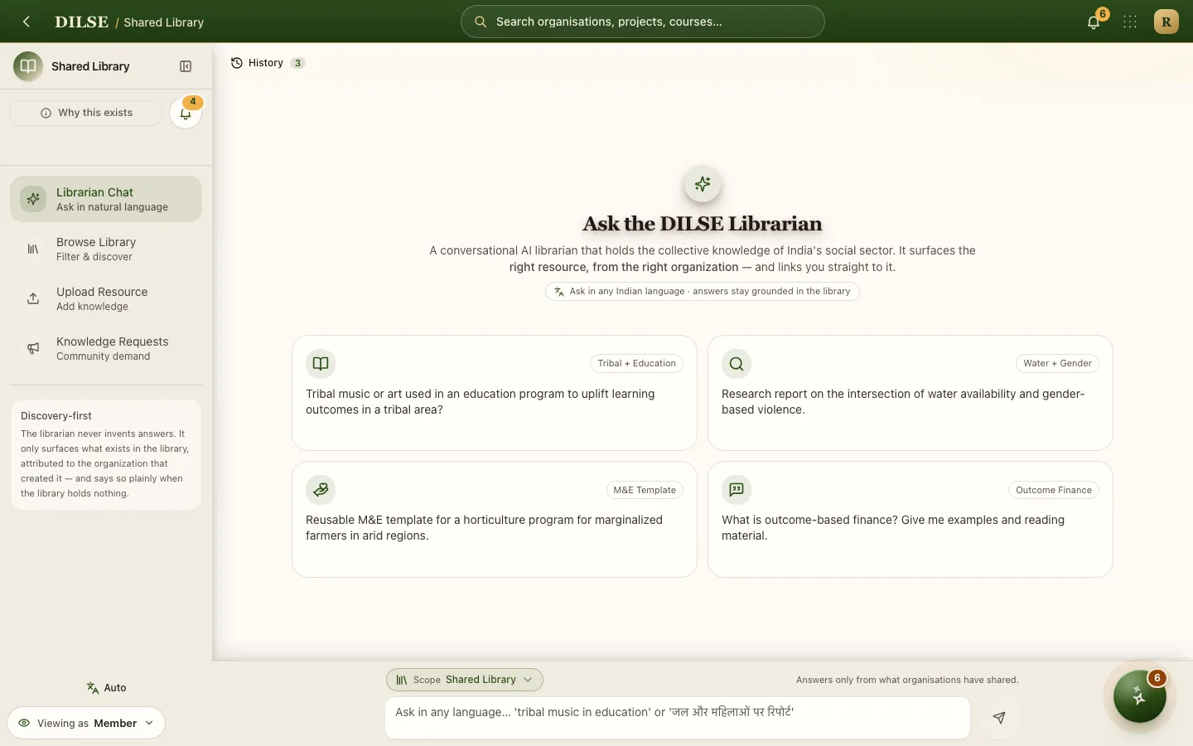
Task: Open the notifications bell in the header
Action: click(1094, 22)
